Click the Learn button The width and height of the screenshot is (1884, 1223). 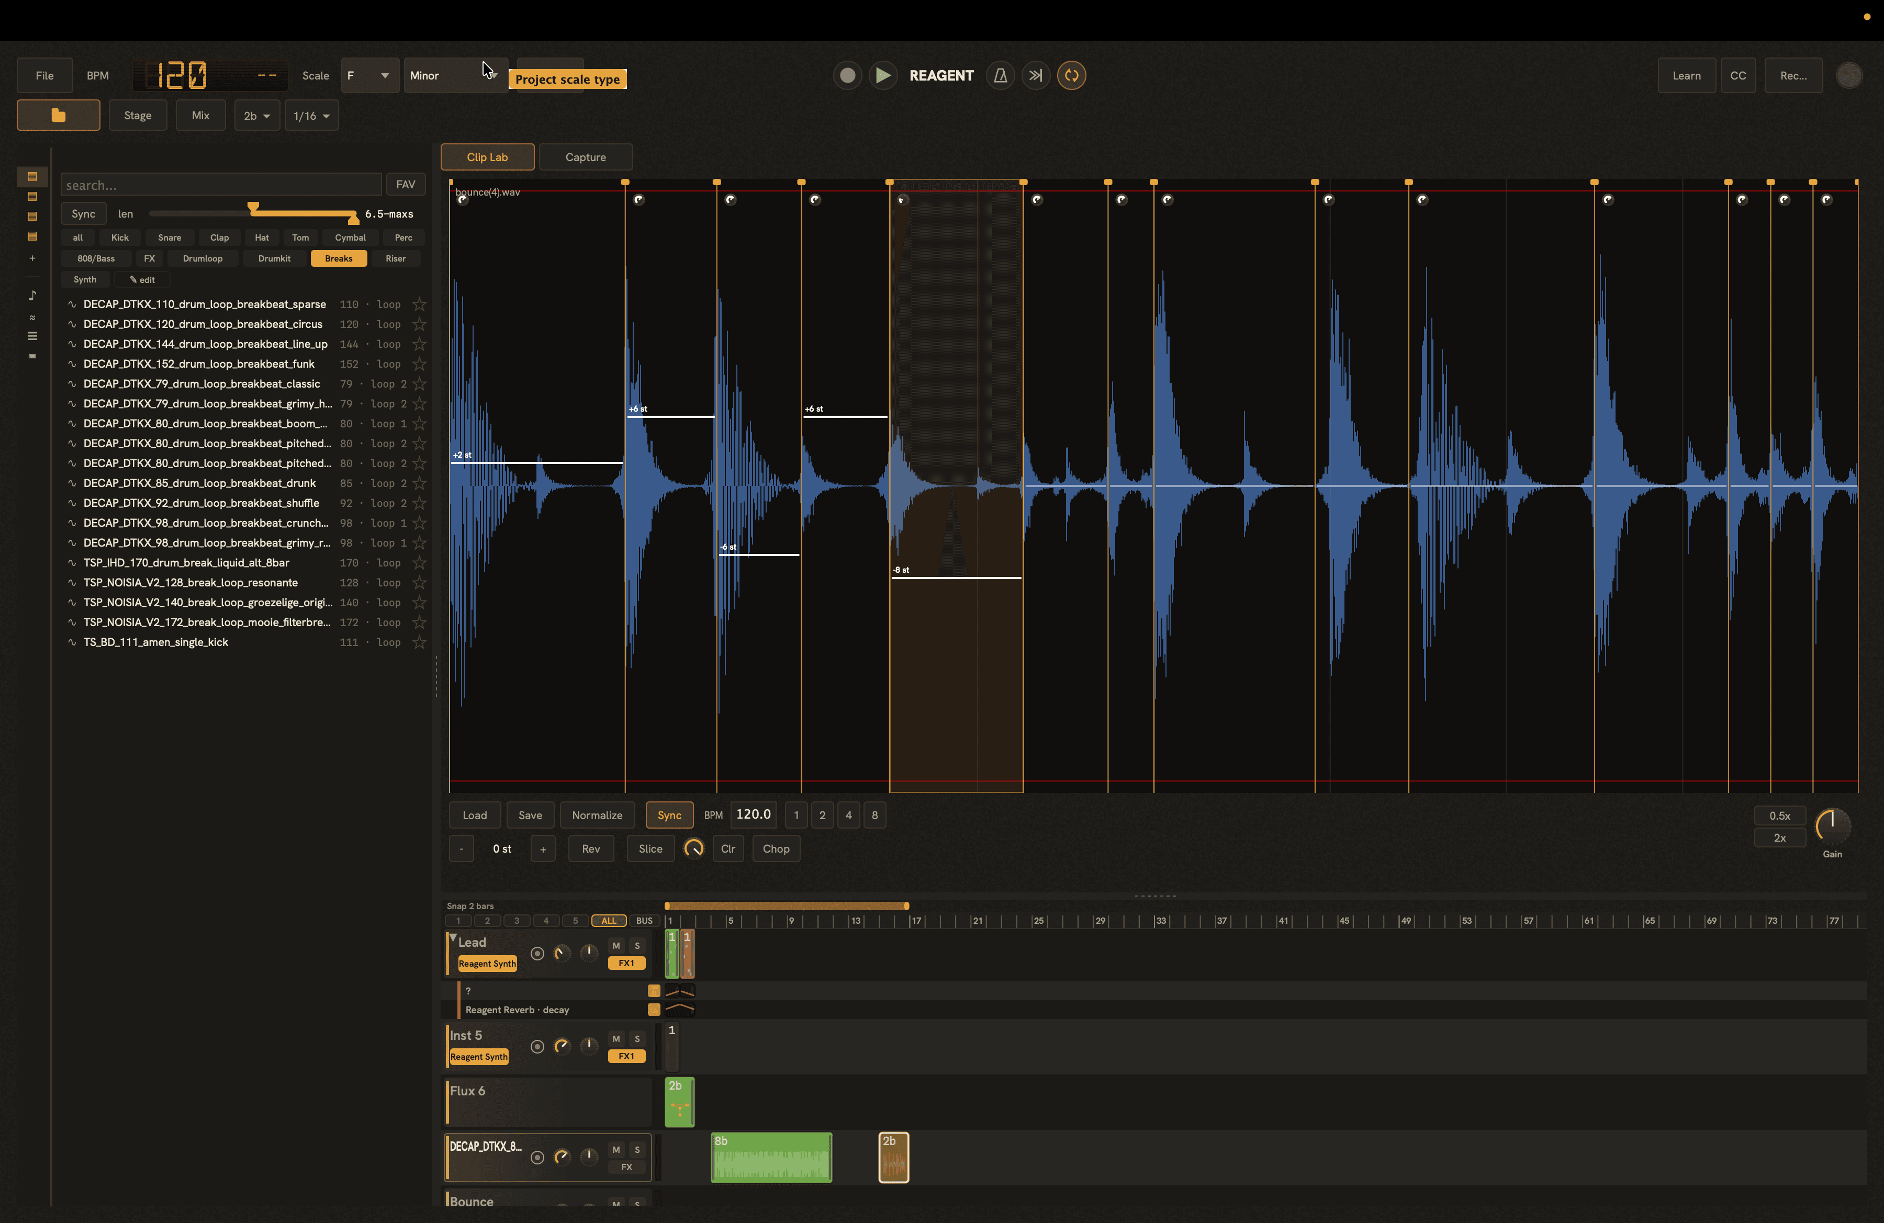pyautogui.click(x=1686, y=75)
